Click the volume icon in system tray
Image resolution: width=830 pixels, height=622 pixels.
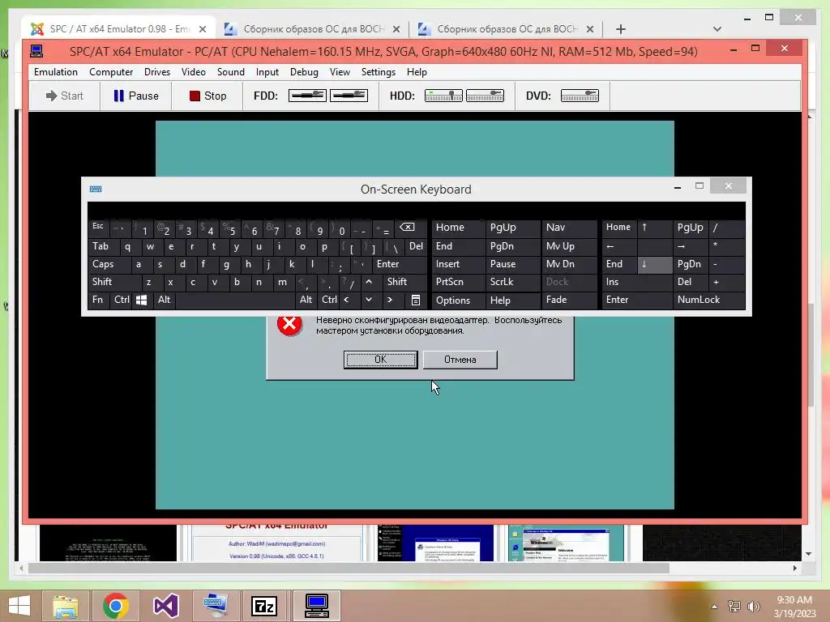[x=753, y=606]
